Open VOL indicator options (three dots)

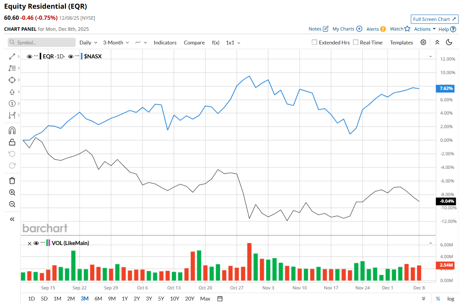(43, 242)
